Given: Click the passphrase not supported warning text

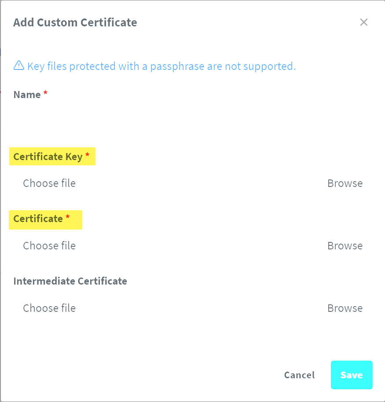Looking at the screenshot, I should tap(161, 66).
